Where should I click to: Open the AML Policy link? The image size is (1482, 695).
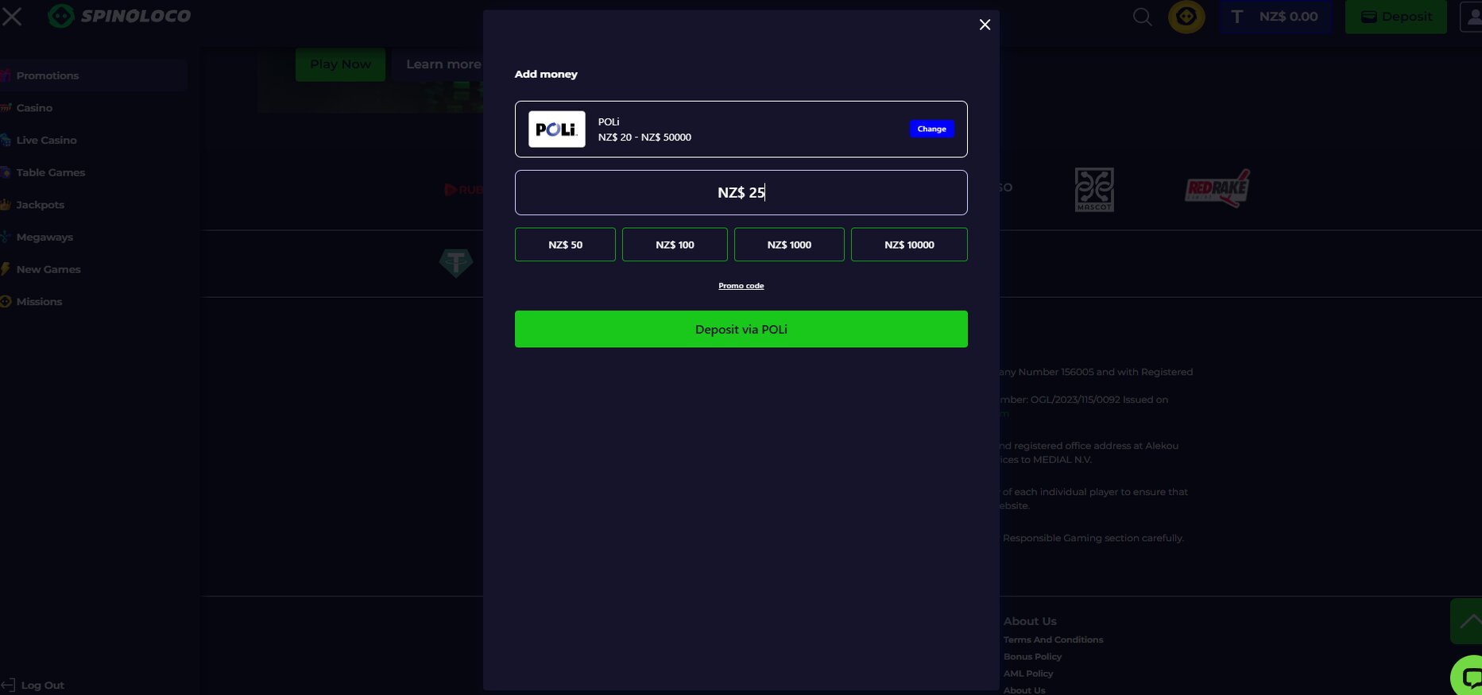1027,674
